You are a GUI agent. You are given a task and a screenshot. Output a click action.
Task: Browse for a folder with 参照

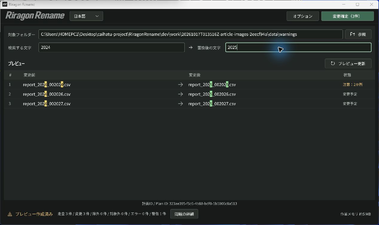coord(358,34)
